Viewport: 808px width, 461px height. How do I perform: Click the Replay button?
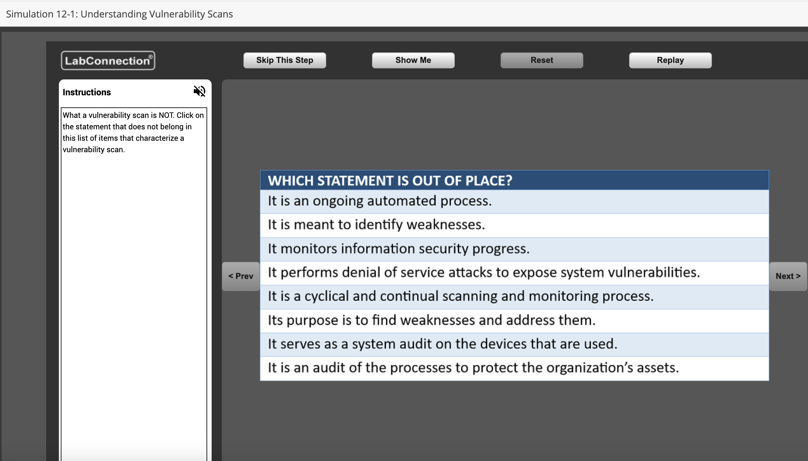pos(670,60)
